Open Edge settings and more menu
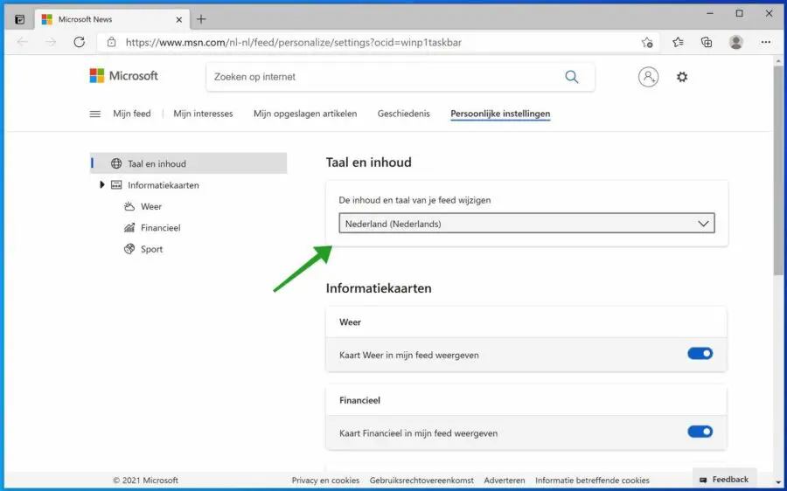 (765, 43)
